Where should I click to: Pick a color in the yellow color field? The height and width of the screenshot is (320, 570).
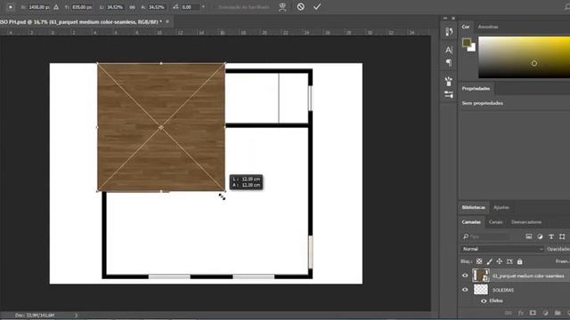525,57
